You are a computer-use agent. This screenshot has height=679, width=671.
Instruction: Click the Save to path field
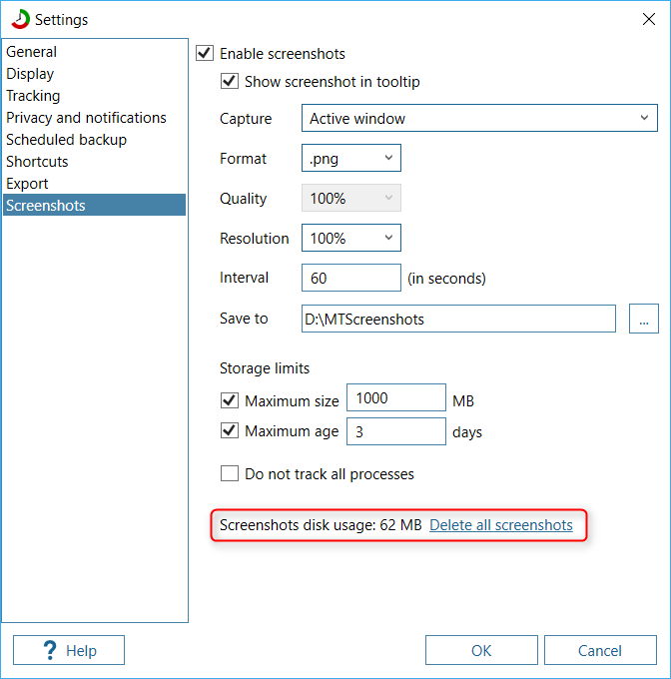(x=458, y=319)
